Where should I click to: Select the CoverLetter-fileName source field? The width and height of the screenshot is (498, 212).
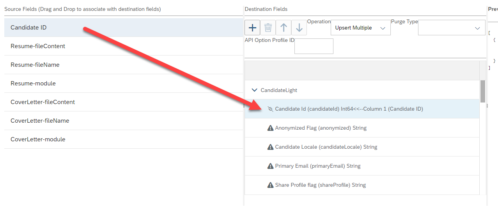coord(124,121)
